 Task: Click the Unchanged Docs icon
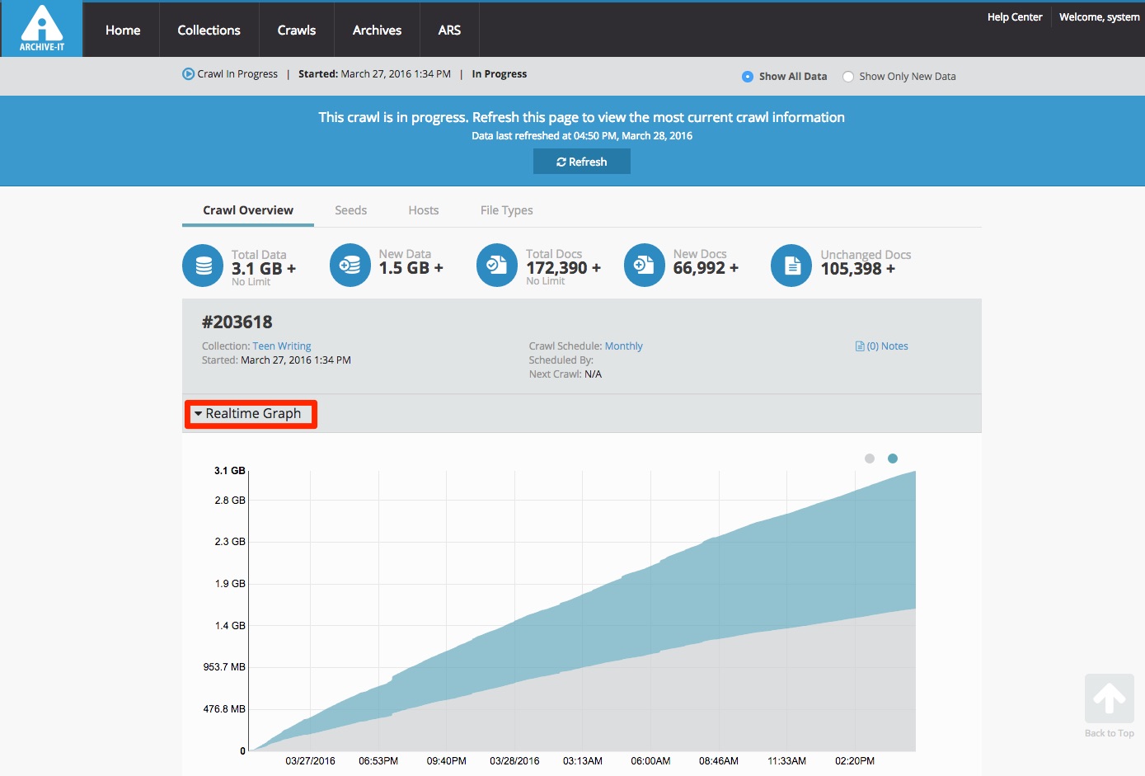pos(791,266)
